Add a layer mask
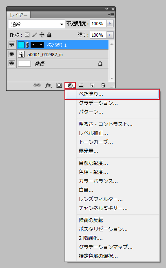166x268 pixels. (59, 85)
